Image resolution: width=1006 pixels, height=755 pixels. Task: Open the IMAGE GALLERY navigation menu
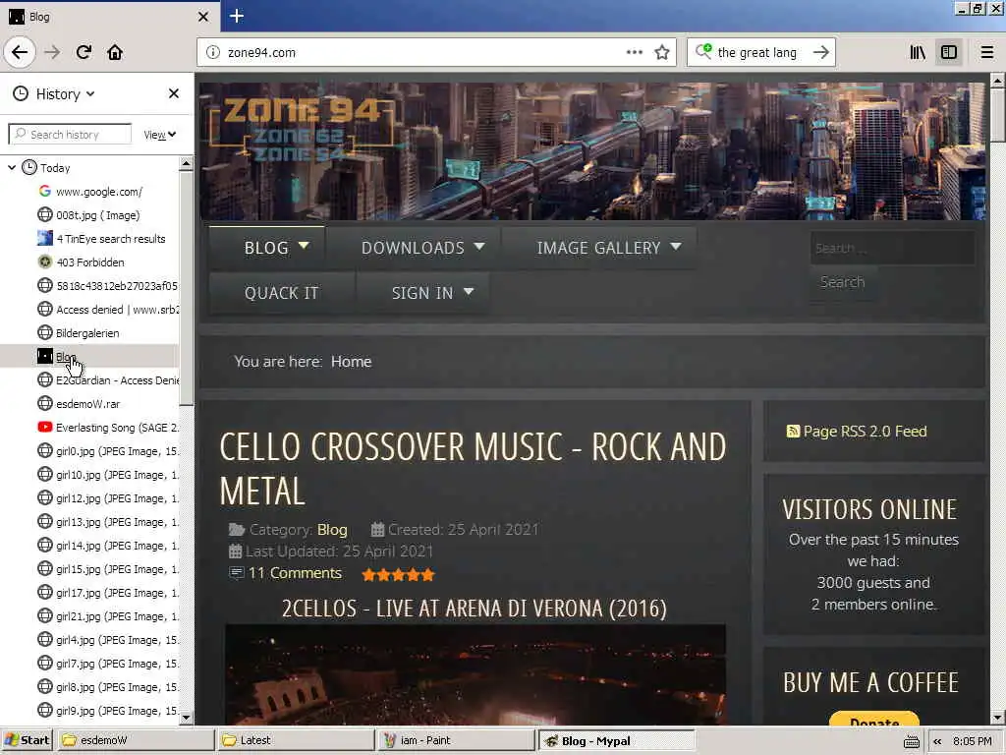tap(599, 248)
